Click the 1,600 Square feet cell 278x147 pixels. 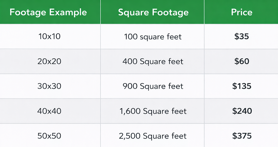click(153, 111)
